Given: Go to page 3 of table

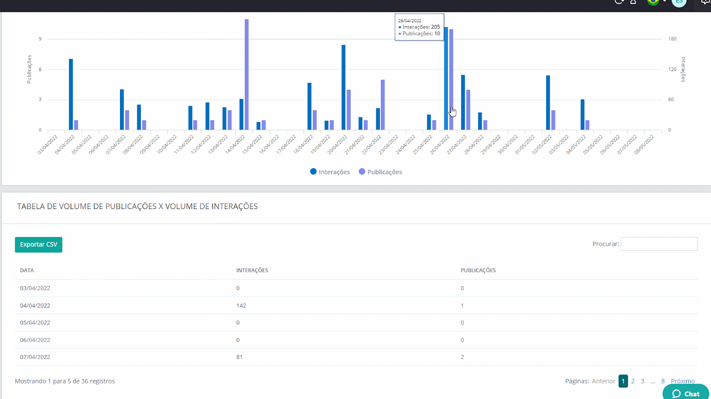Looking at the screenshot, I should click(642, 381).
